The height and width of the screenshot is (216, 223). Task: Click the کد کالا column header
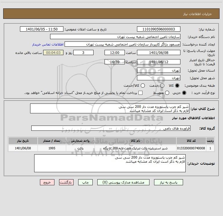click(191, 141)
